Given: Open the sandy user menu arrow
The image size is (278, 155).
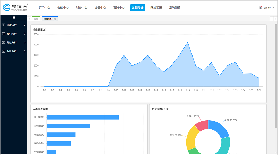Looking at the screenshot, I should (x=273, y=7).
